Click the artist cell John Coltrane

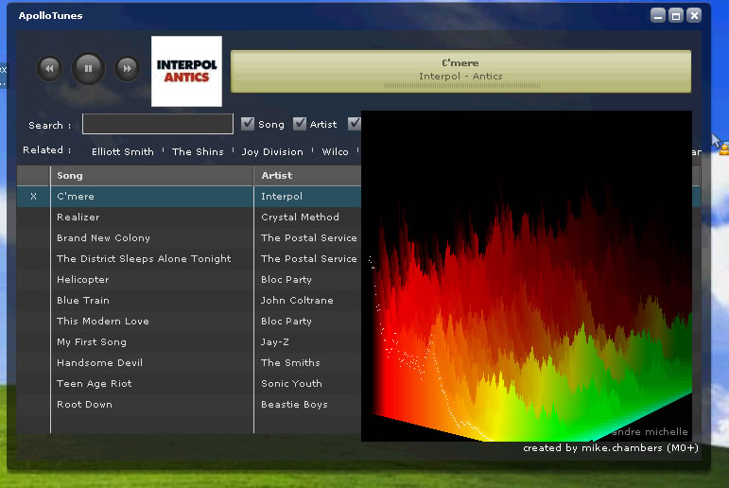point(297,301)
